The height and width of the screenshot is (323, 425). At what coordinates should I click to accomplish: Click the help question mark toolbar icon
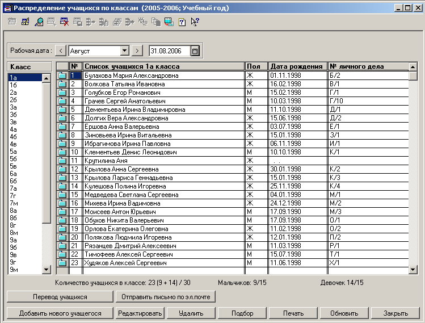click(x=182, y=23)
